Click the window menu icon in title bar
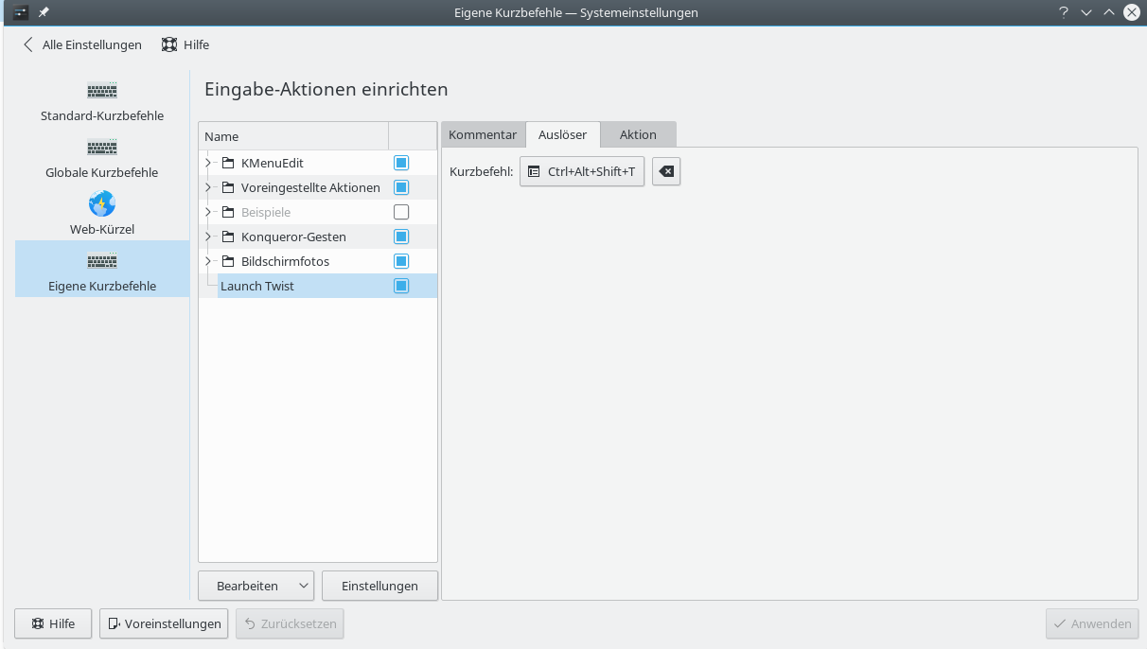 point(20,12)
